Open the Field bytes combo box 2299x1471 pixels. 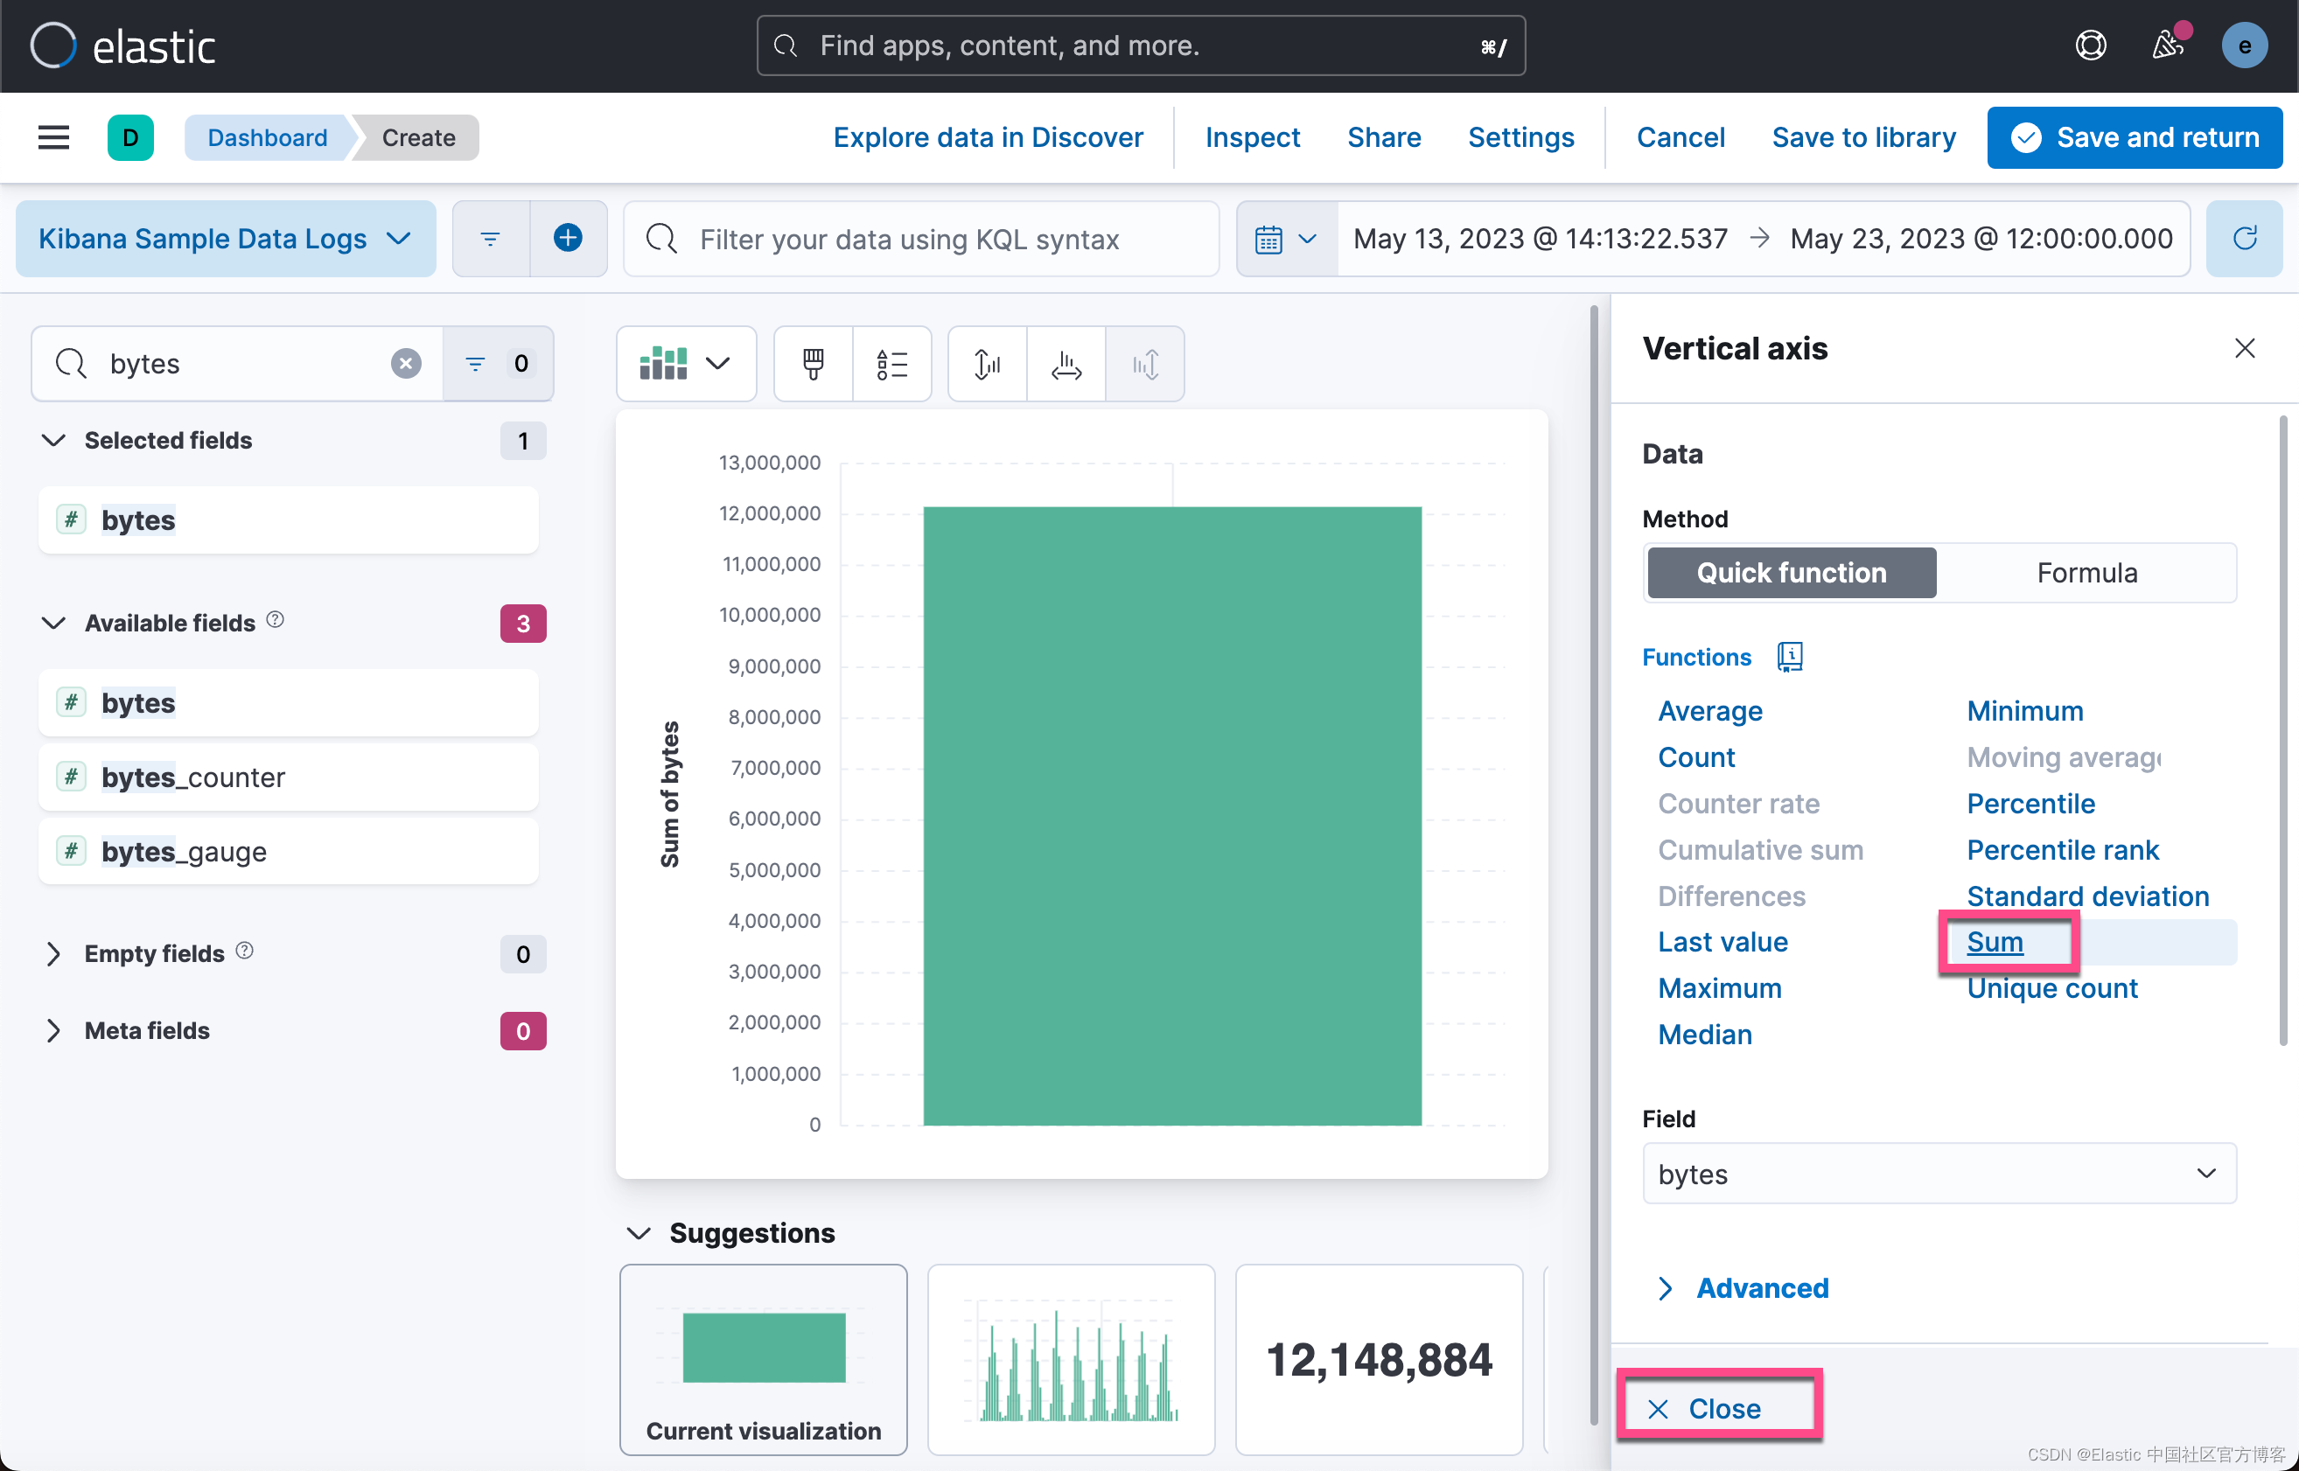1939,1174
